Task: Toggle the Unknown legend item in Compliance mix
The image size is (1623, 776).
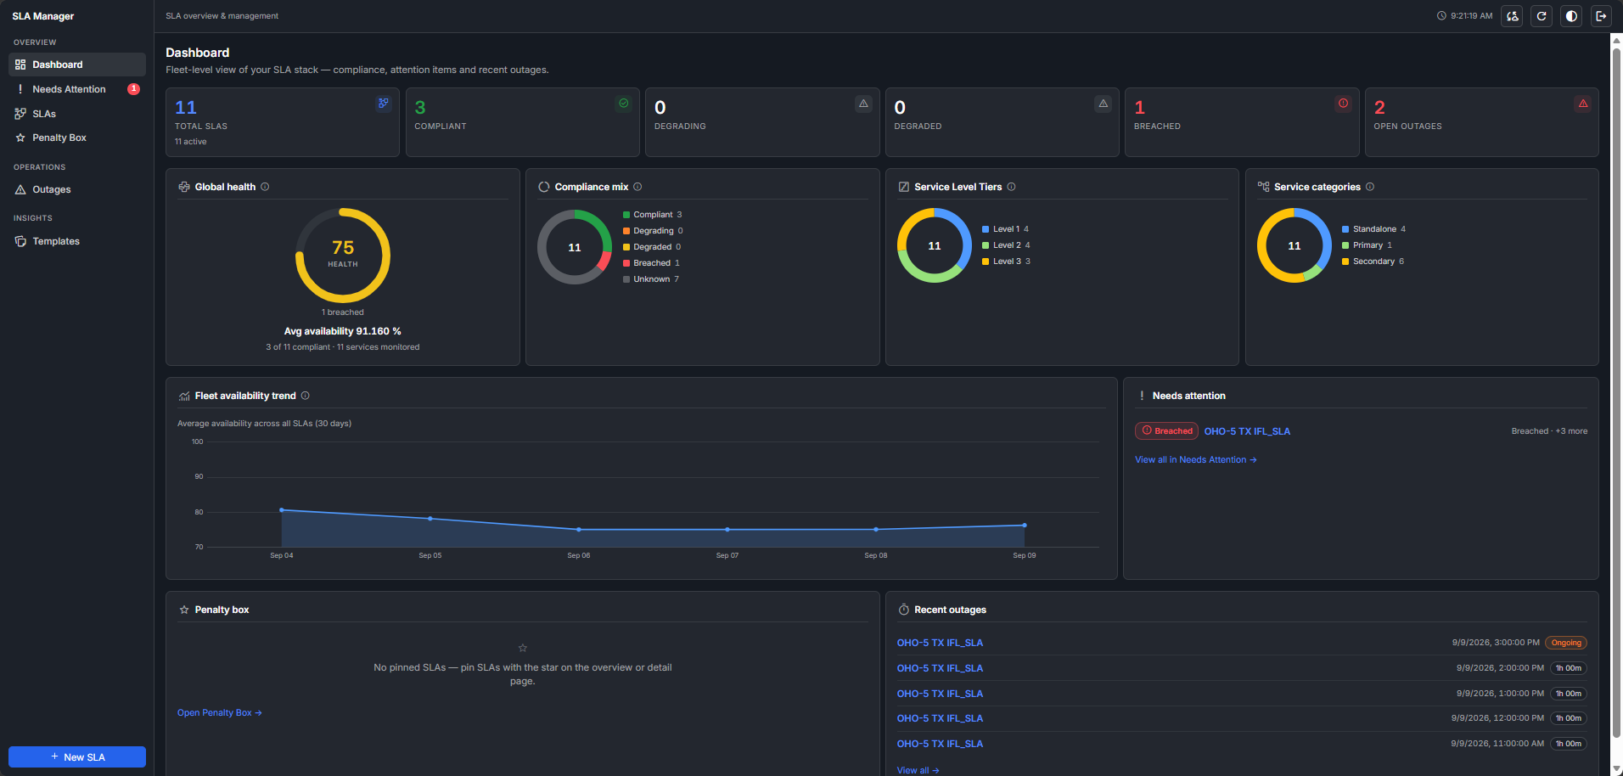Action: (x=651, y=279)
